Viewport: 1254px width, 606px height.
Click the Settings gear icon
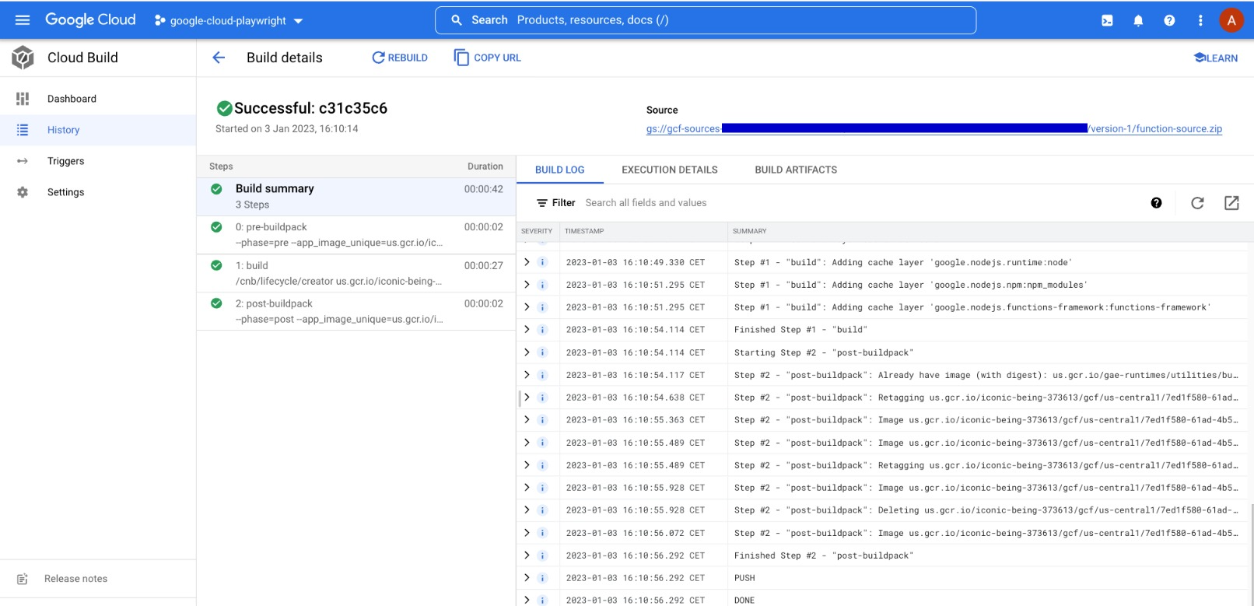23,192
